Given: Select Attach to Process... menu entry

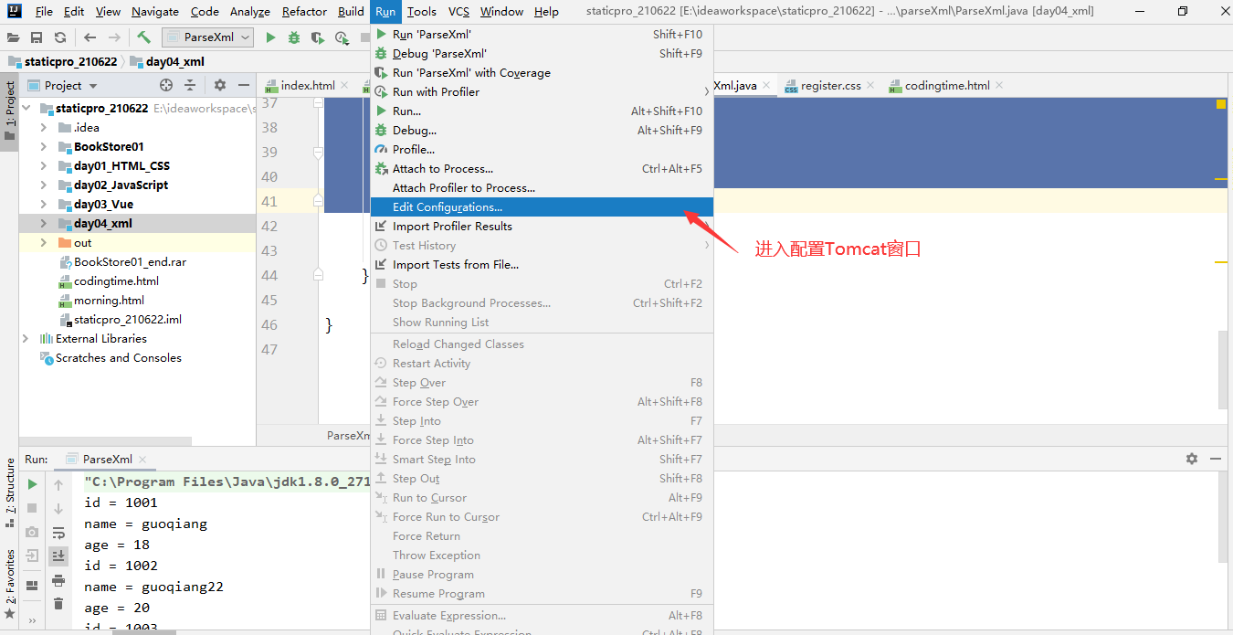Looking at the screenshot, I should [x=542, y=169].
